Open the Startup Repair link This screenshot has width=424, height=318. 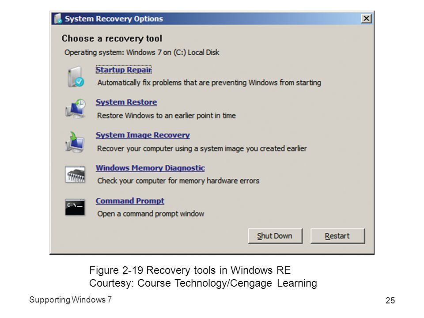(x=124, y=70)
